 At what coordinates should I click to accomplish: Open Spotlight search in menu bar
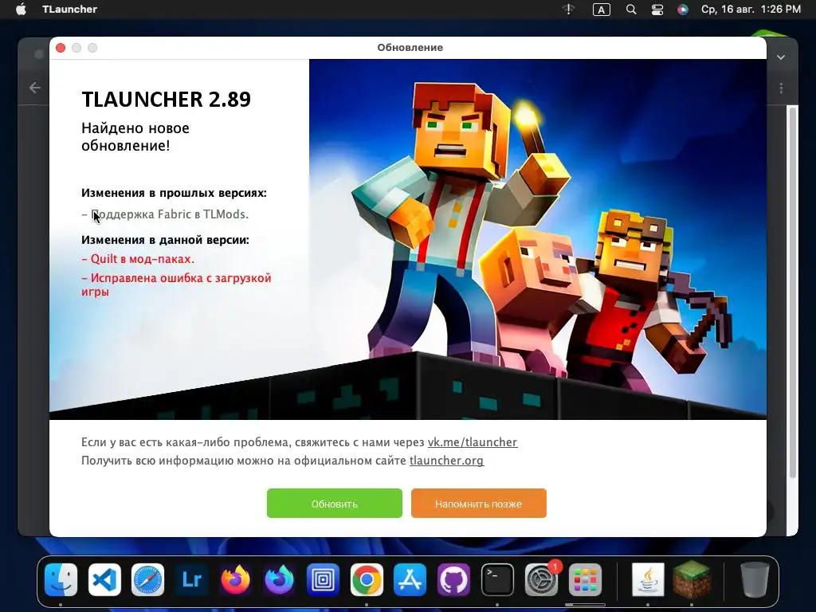point(631,10)
